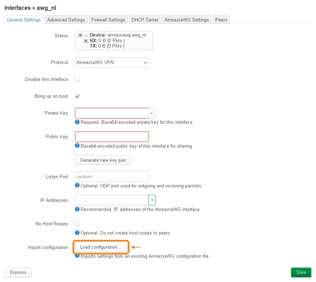This screenshot has height=282, width=316.
Task: Toggle No Host Routes checkbox
Action: [77, 224]
